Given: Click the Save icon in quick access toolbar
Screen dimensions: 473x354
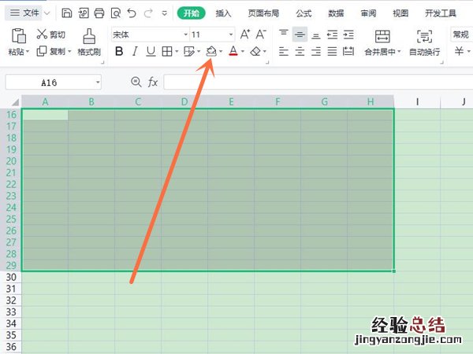Looking at the screenshot, I should coord(67,13).
